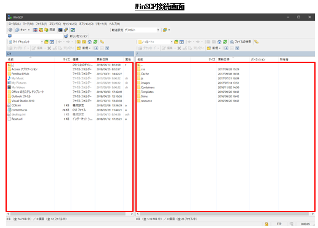Image resolution: width=318 pixels, height=228 pixels.
Task: Open the オプション(O) menu
Action: (x=86, y=24)
